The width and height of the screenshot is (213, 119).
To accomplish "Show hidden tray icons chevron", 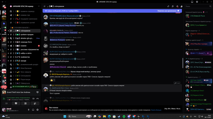I will (180, 116).
